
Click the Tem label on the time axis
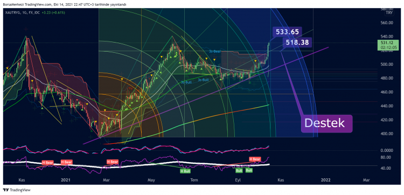click(194, 180)
